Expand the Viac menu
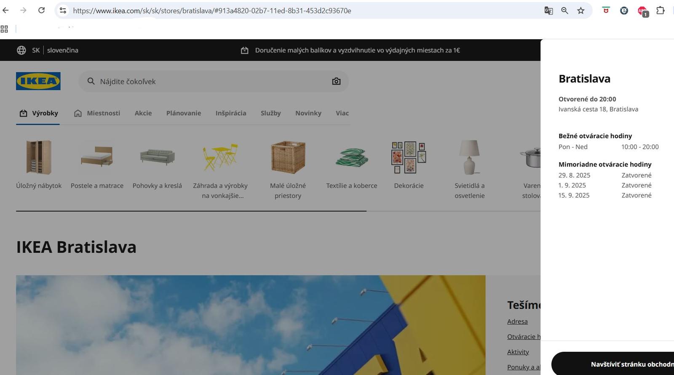Viewport: 674px width, 375px height. [x=342, y=113]
